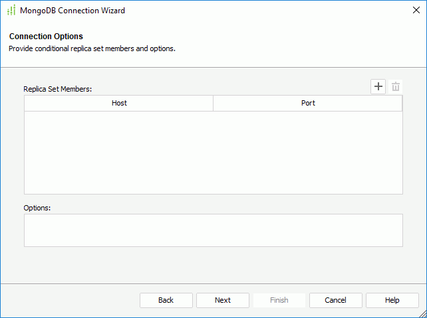Click the Replica Set Members label
Viewport: 427px width, 318px height.
pos(58,88)
